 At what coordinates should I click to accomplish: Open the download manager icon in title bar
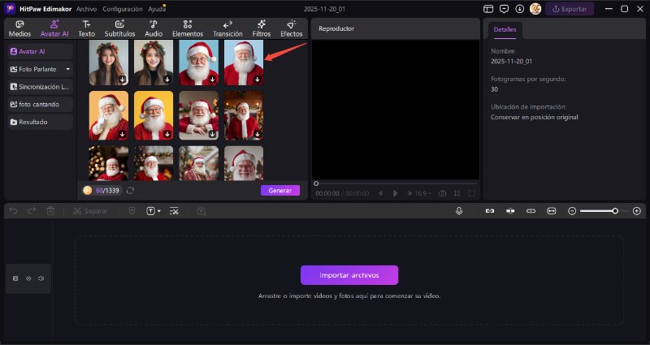[520, 9]
